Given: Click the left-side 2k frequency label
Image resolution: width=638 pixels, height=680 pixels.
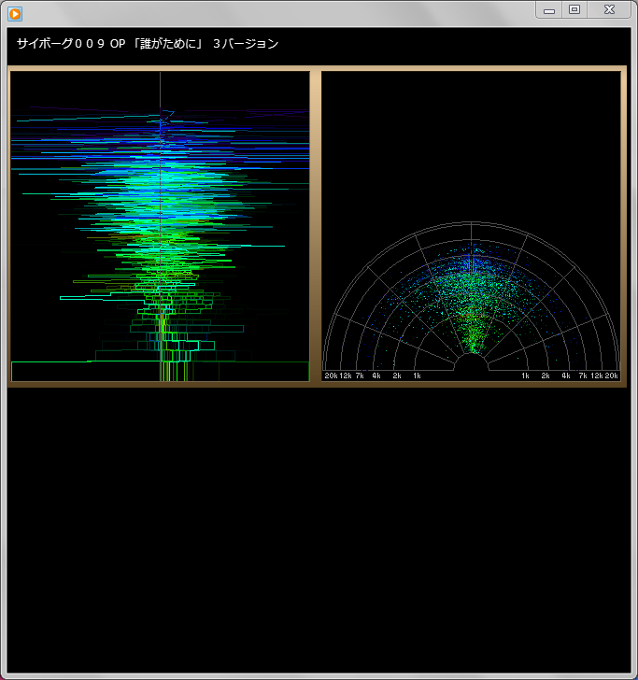Looking at the screenshot, I should tap(397, 375).
